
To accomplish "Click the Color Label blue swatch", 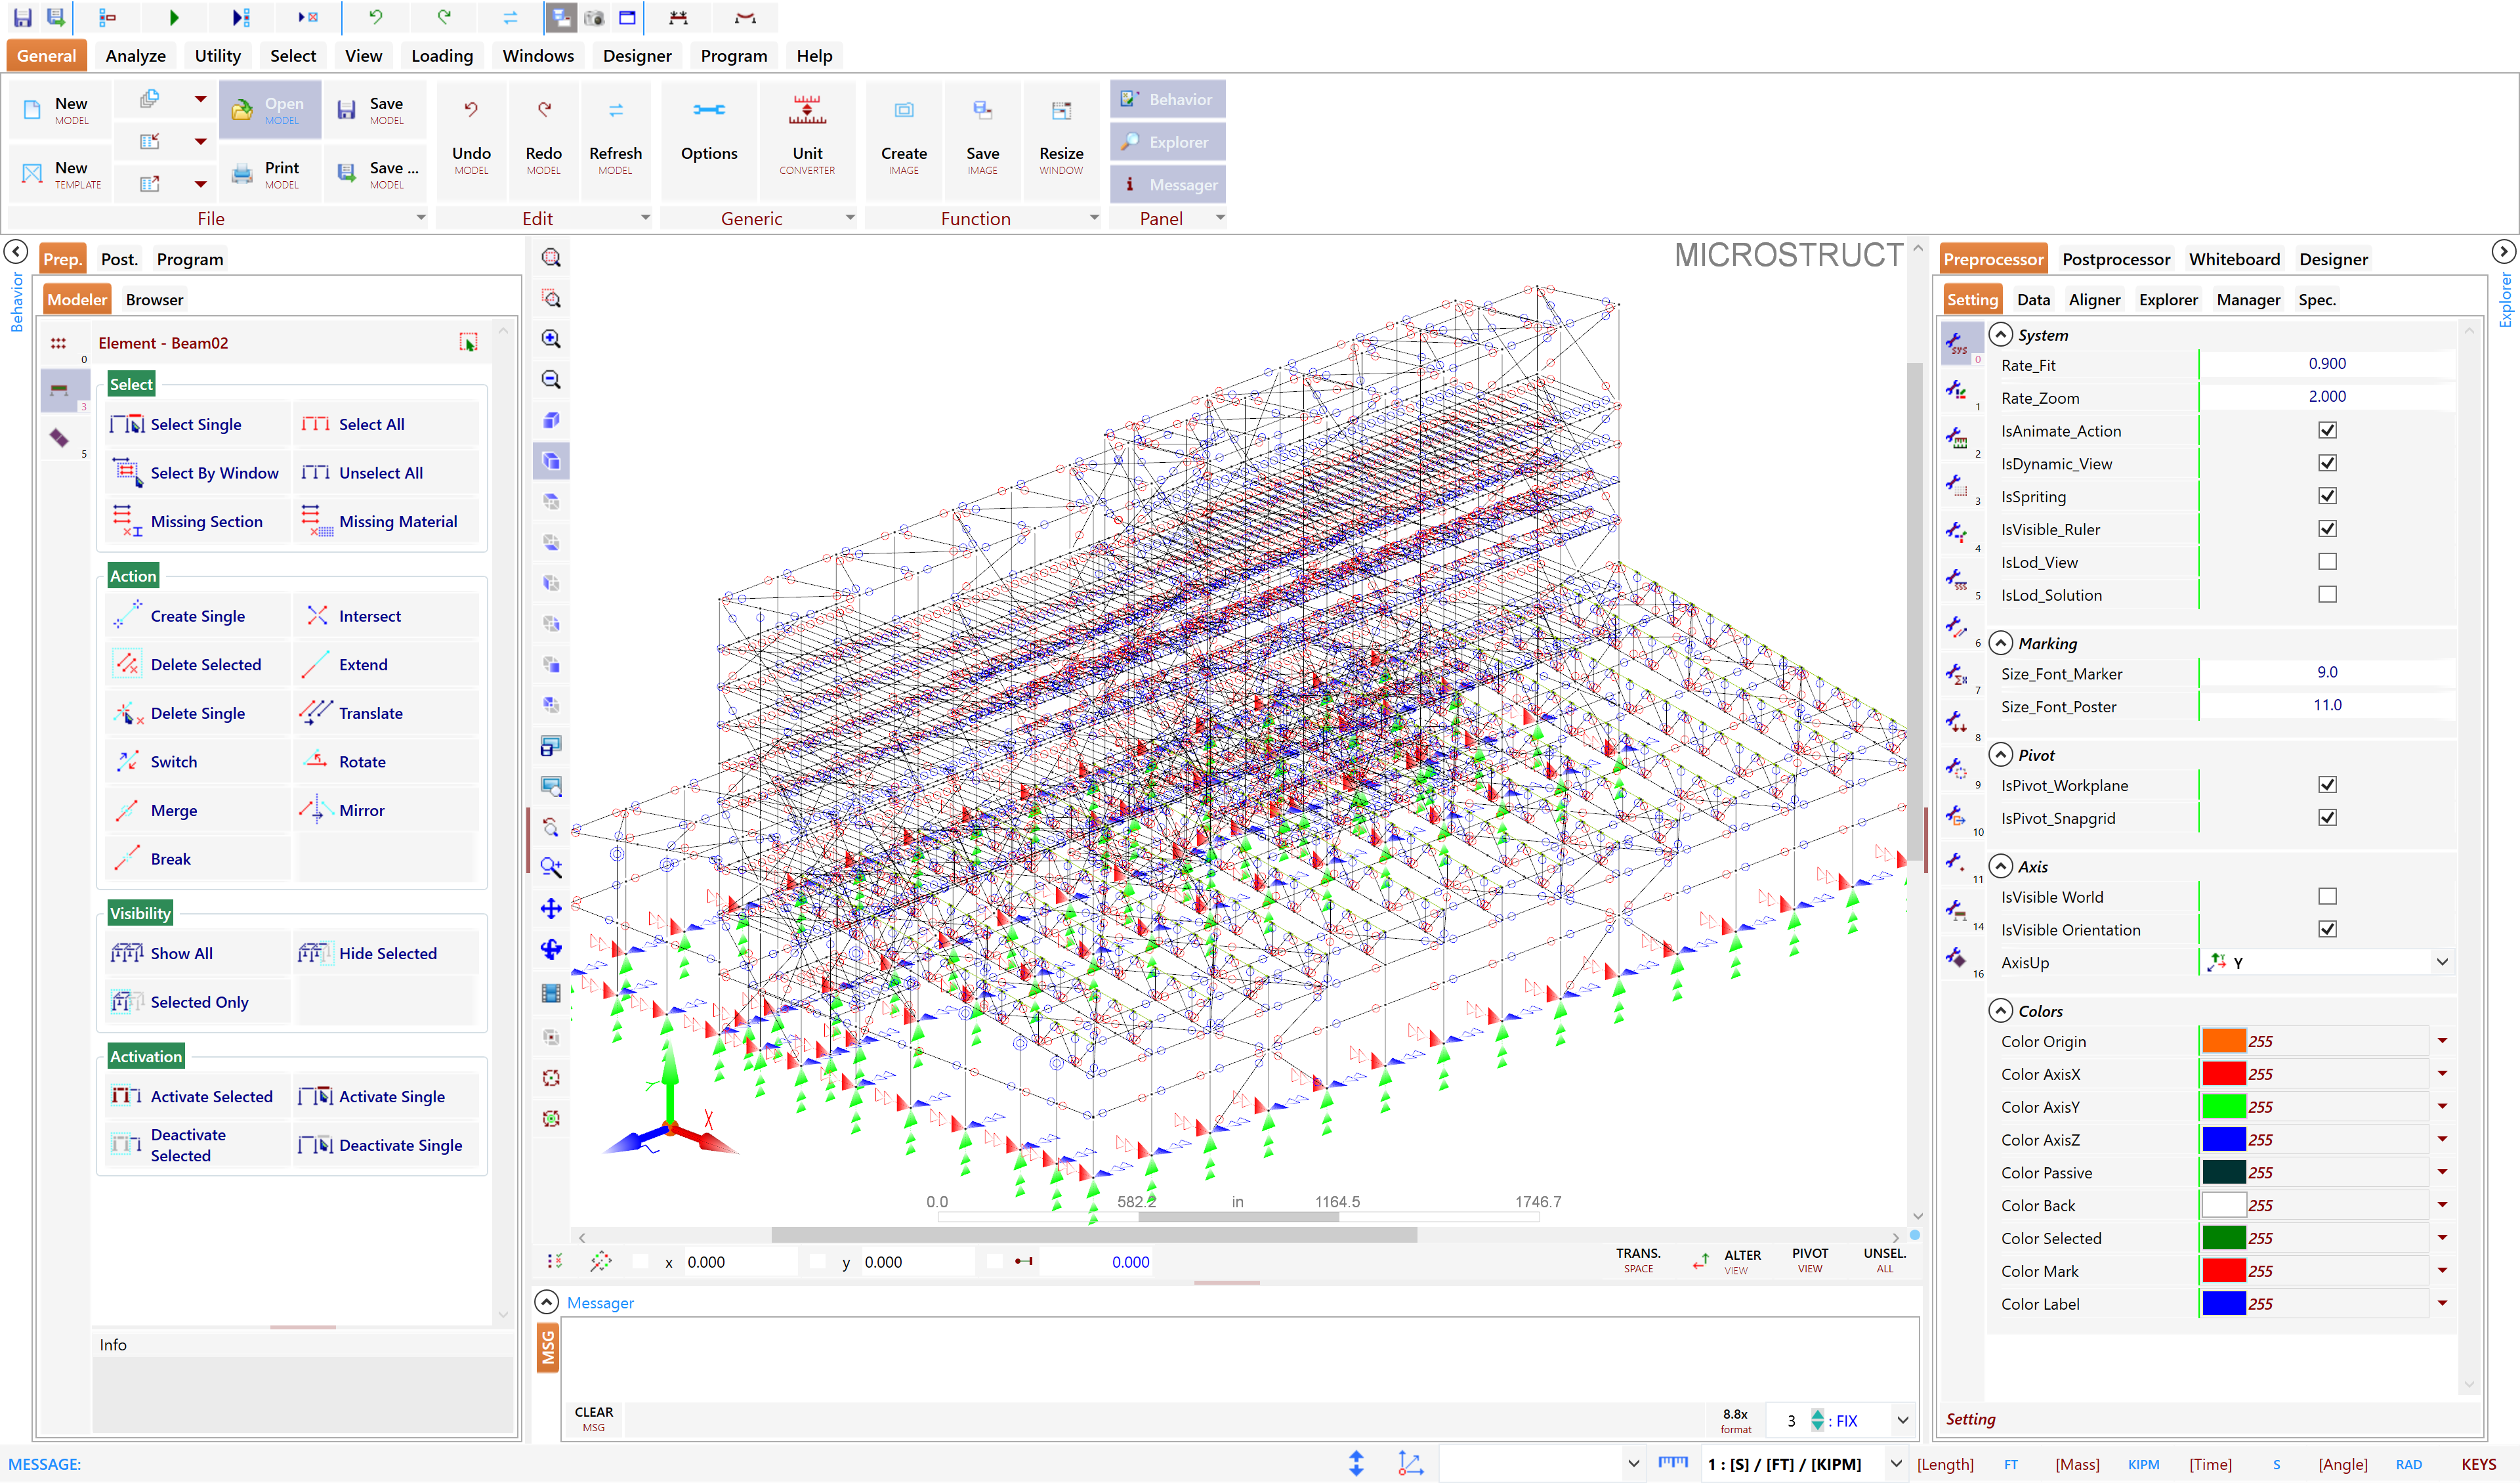I will coord(2223,1303).
